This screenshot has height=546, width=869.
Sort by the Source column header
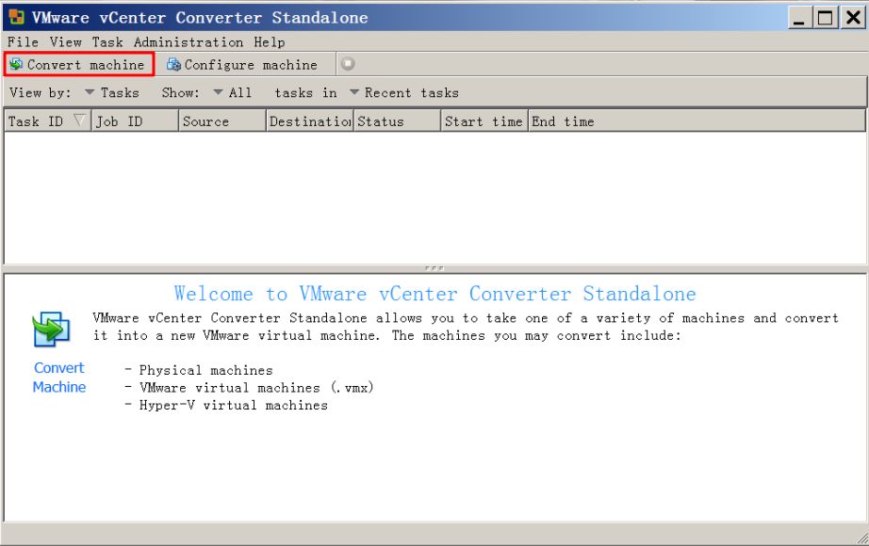click(222, 121)
